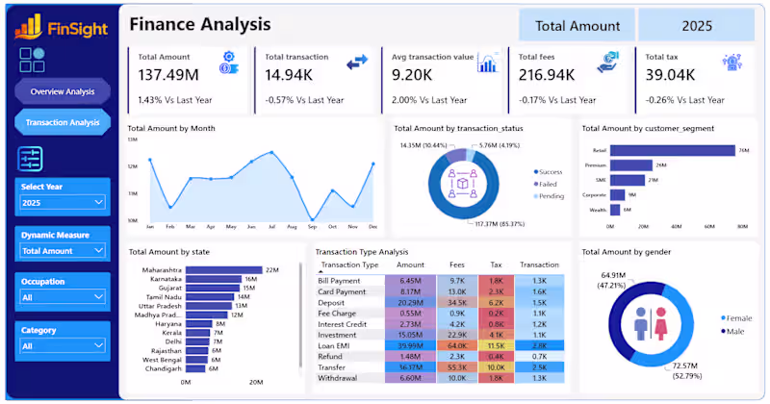The width and height of the screenshot is (770, 404).
Task: Click the Avg transaction value chart icon
Action: pyautogui.click(x=488, y=63)
